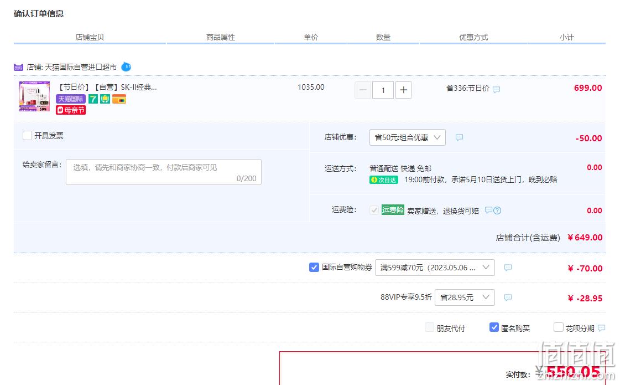Enable the 花呗分期 installment checkbox
The width and height of the screenshot is (620, 385).
(x=558, y=327)
